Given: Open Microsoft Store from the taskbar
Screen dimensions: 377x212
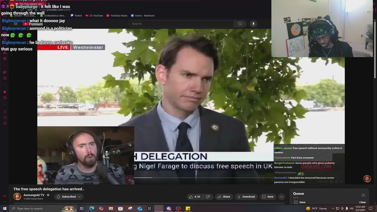Looking at the screenshot, I should [x=120, y=208].
